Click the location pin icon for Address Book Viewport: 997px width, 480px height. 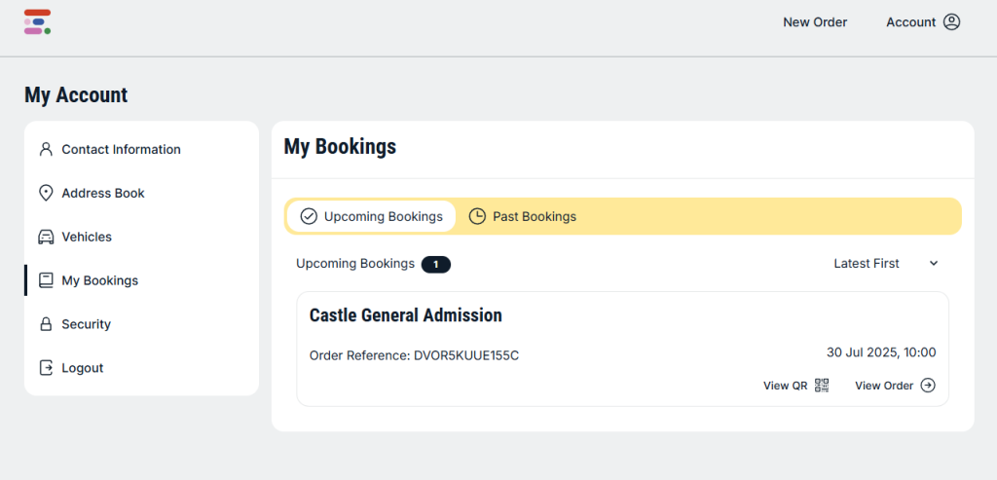click(45, 193)
